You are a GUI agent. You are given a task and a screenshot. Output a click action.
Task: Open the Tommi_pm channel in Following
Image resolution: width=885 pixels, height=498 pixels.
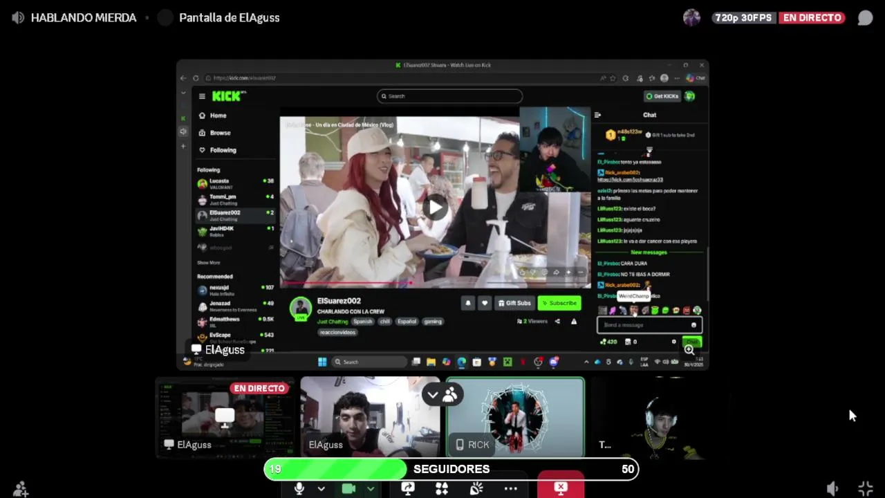click(x=235, y=199)
